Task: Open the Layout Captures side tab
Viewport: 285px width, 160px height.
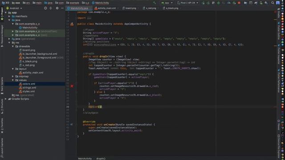Action: (x=2, y=148)
